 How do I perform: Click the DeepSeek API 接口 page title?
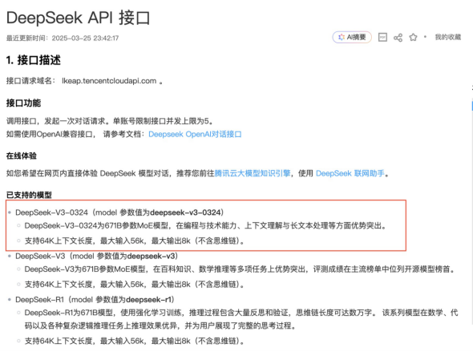[78, 18]
